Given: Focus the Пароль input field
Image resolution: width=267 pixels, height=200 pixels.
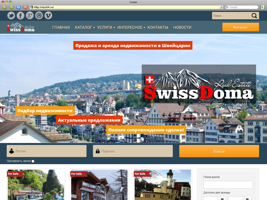Looking at the screenshot, I should (x=133, y=151).
